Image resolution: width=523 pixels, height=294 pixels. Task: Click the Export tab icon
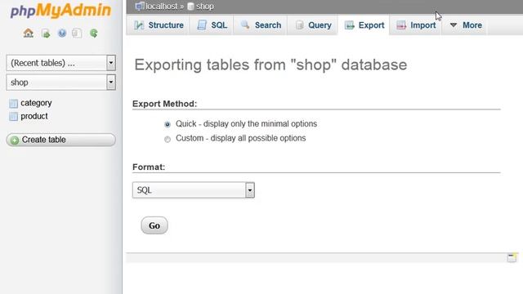click(x=349, y=25)
